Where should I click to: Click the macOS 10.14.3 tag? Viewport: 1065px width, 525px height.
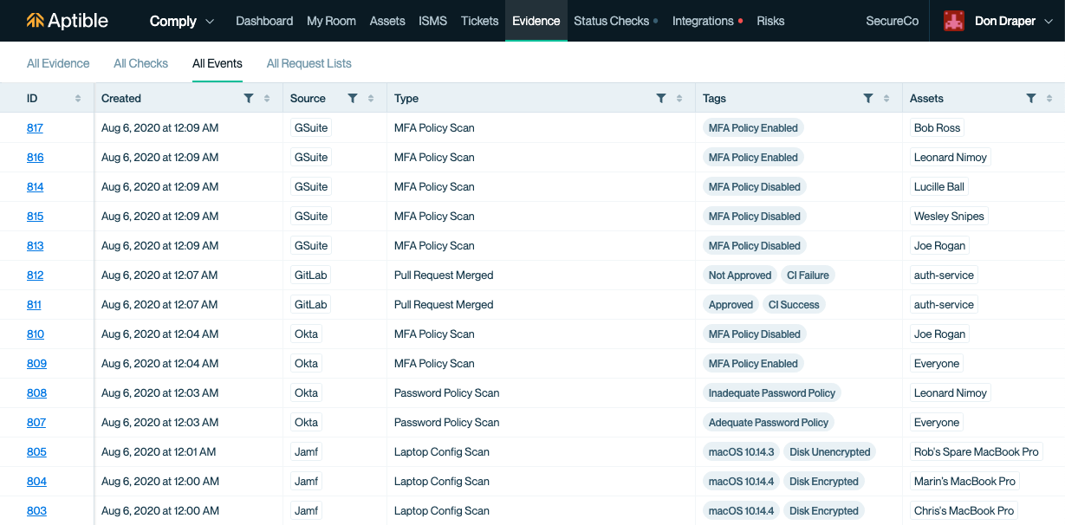[742, 452]
